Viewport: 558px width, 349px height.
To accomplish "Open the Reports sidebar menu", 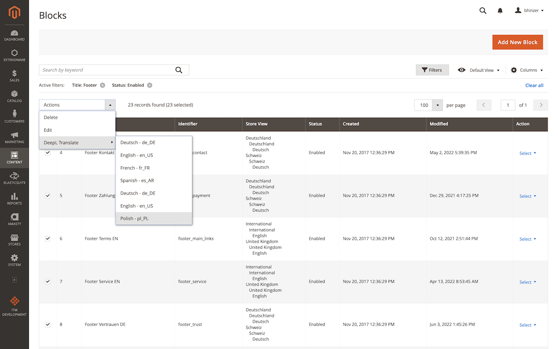I will click(14, 199).
